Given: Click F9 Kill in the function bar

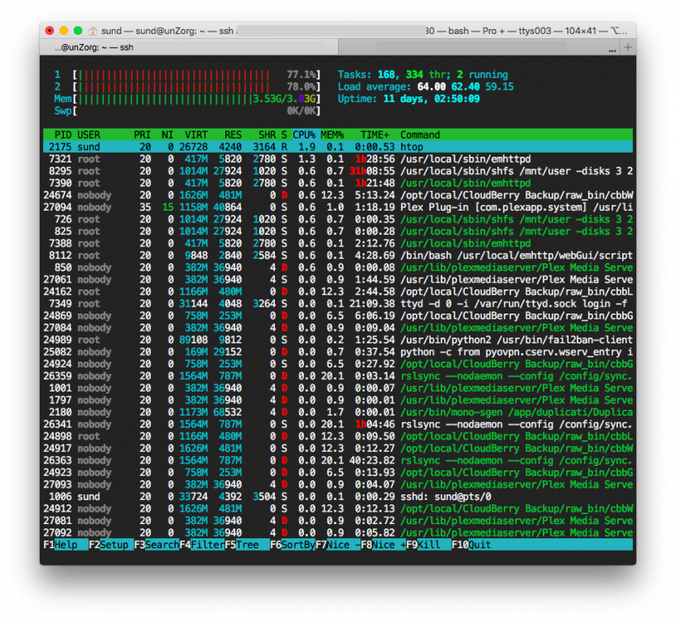Looking at the screenshot, I should 428,545.
